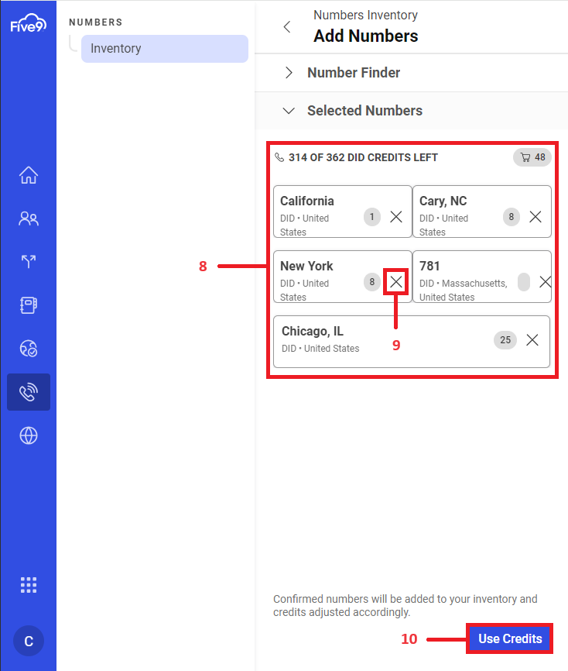Screen dimensions: 568x671
Task: Click the phone icon beside DID credits
Action: (279, 157)
